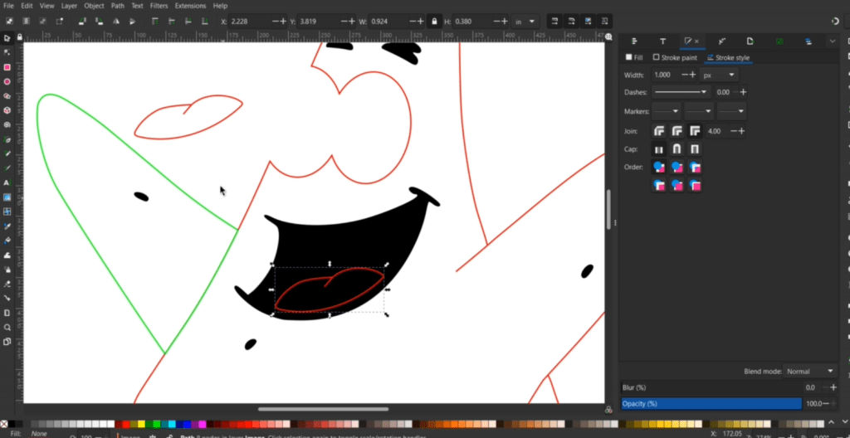The width and height of the screenshot is (850, 438).
Task: Switch to the Stroke paint tab
Action: click(x=675, y=58)
